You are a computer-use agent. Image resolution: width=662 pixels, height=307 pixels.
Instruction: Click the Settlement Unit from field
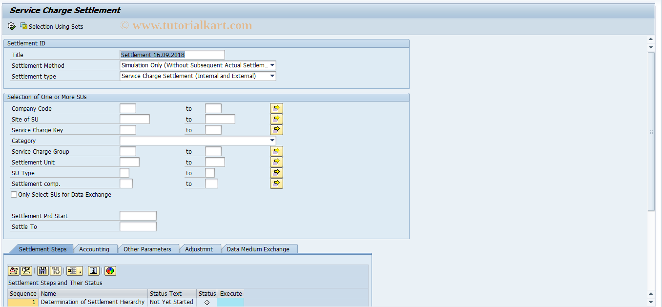click(x=130, y=162)
